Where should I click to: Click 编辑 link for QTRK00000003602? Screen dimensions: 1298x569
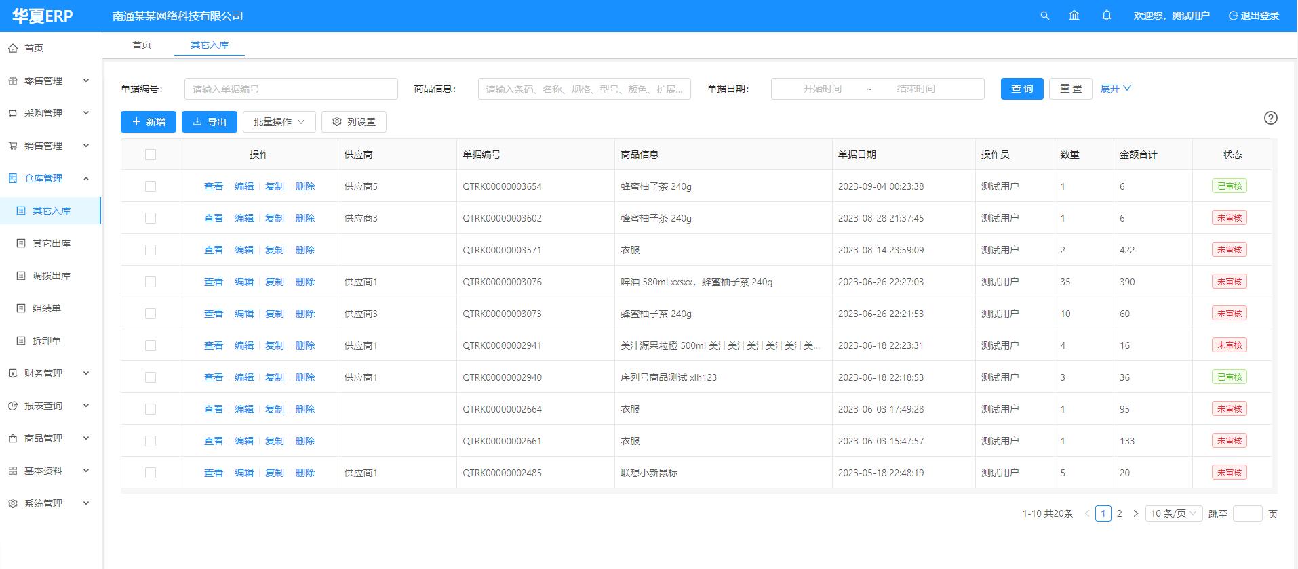[244, 218]
